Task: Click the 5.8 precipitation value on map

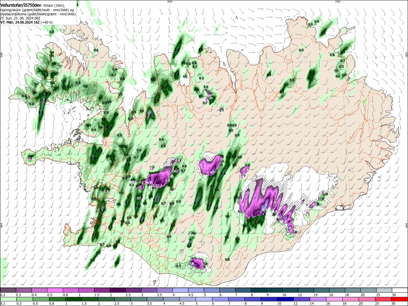Action: 149,115
